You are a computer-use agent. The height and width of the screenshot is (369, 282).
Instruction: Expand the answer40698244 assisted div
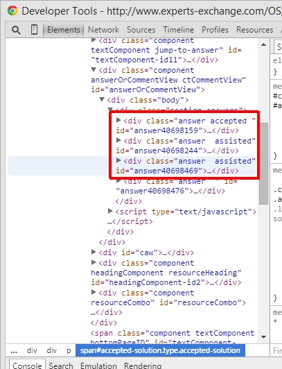[118, 141]
